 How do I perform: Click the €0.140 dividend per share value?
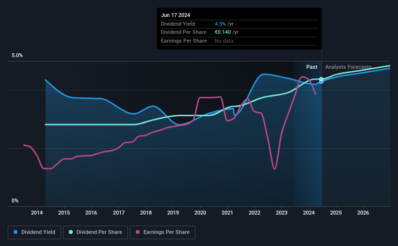(x=223, y=32)
